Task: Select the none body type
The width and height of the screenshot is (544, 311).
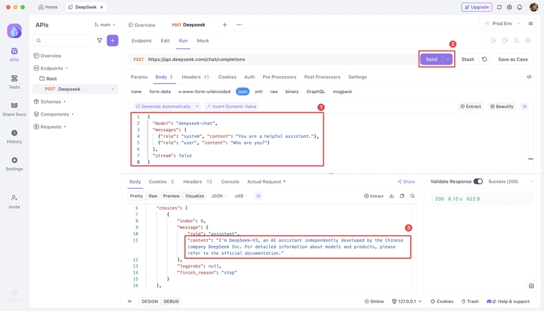Action: point(137,92)
